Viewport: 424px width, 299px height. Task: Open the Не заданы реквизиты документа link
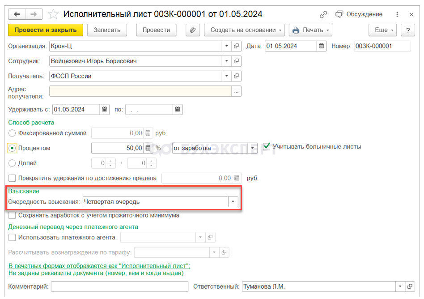tap(96, 273)
